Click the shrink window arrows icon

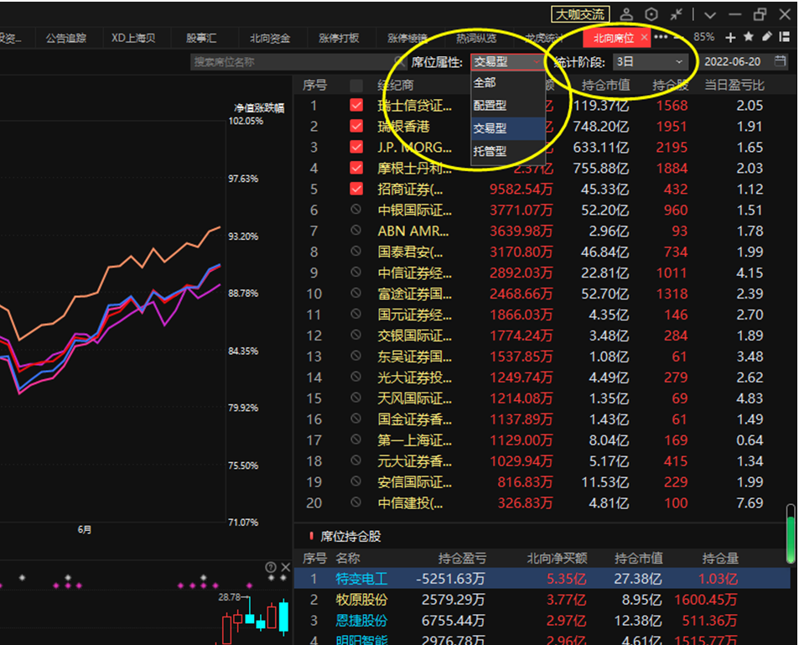(x=677, y=14)
